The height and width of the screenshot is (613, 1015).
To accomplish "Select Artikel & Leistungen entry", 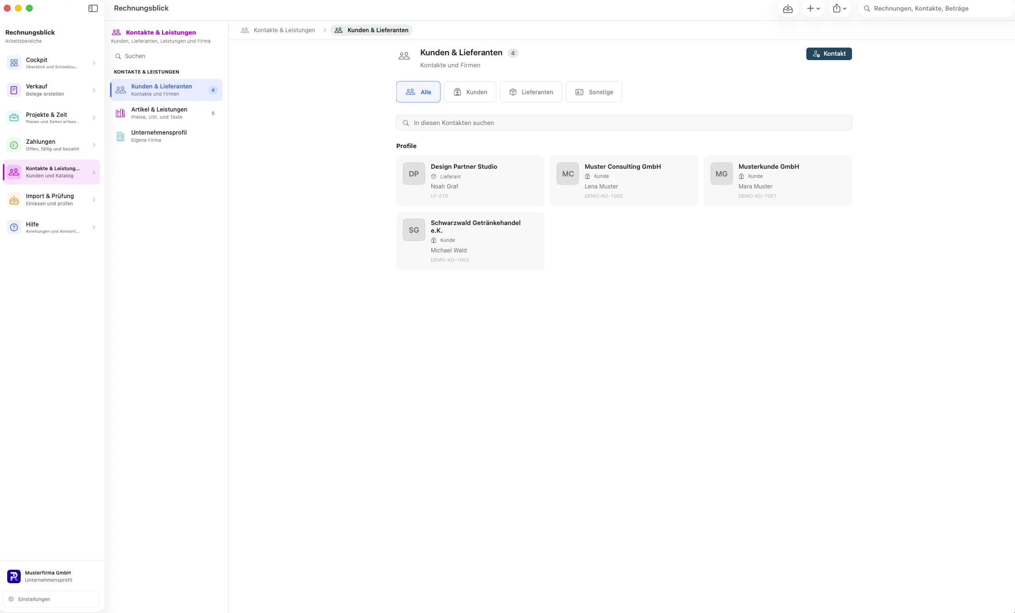I will (166, 113).
